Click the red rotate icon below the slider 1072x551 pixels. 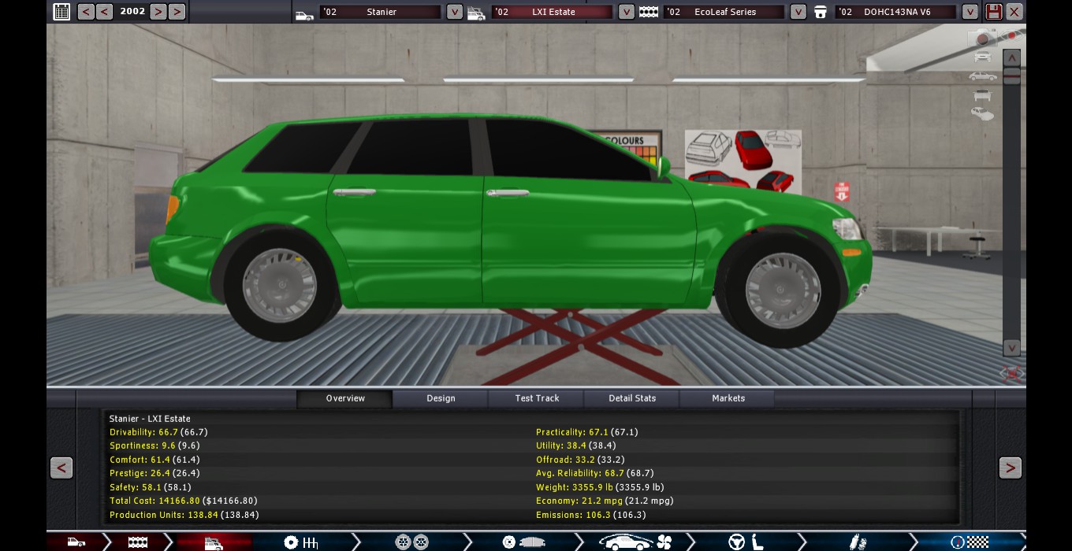pos(1012,372)
